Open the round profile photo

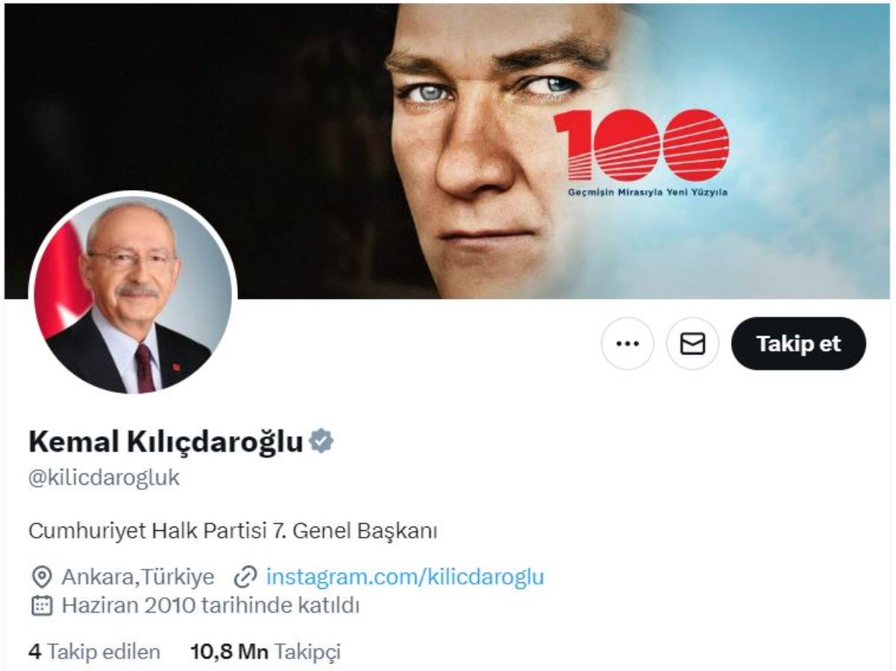pos(133,293)
